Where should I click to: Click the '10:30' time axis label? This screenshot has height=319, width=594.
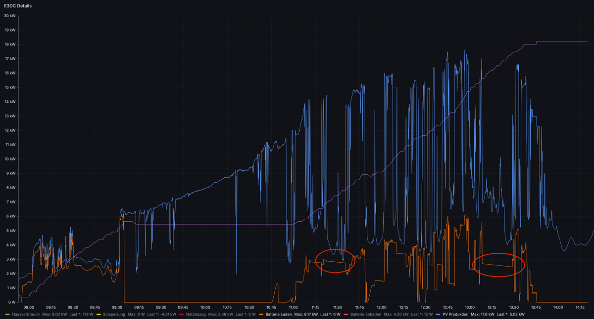point(249,307)
